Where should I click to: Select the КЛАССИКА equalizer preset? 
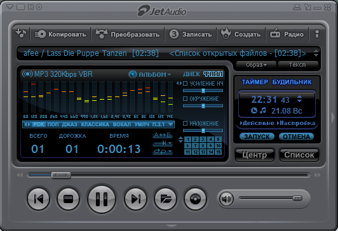coord(95,124)
